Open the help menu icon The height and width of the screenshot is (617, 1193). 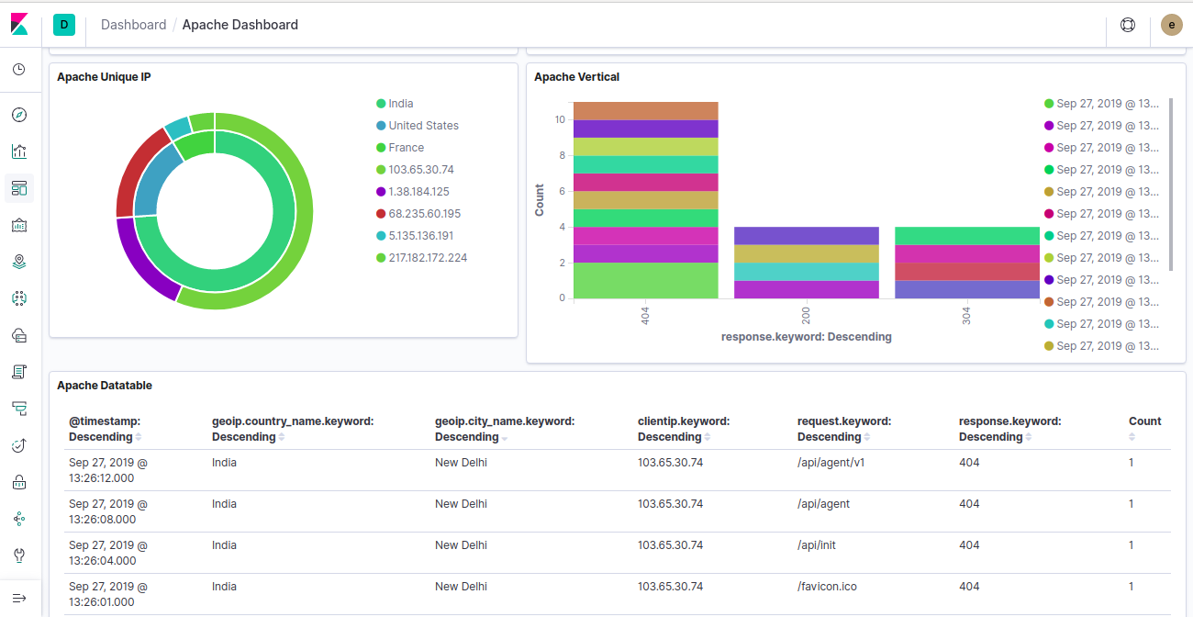coord(1128,26)
